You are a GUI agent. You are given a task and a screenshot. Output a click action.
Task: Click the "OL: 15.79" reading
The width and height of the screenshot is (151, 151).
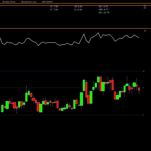pyautogui.click(x=104, y=13)
